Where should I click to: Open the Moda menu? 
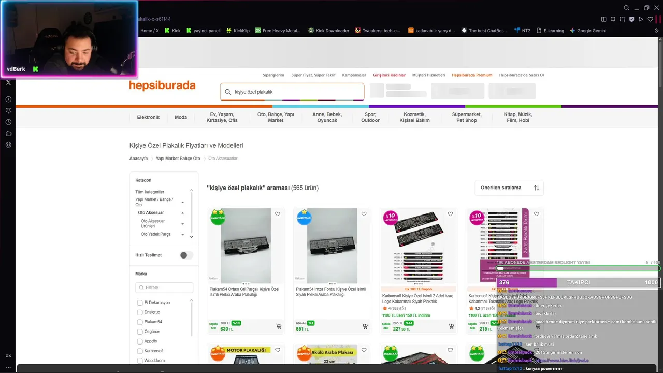coord(181,117)
